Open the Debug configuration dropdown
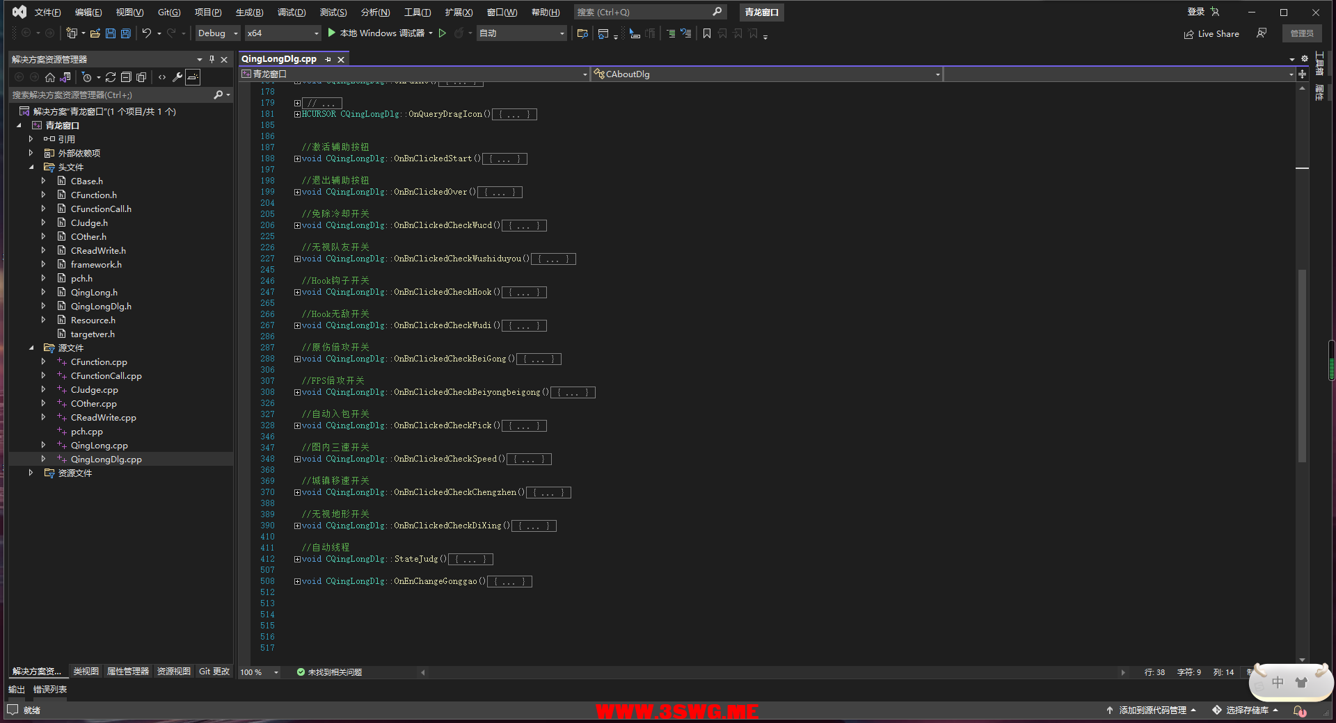 tap(218, 33)
